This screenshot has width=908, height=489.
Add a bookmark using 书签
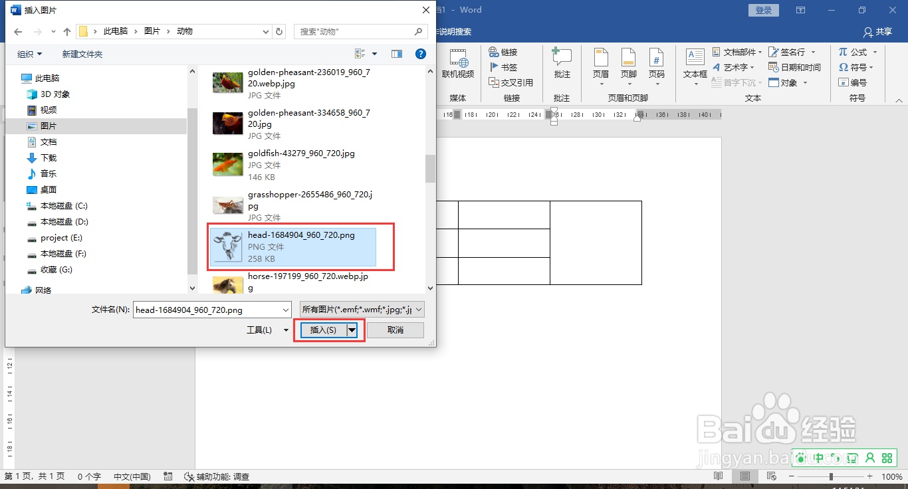point(503,67)
